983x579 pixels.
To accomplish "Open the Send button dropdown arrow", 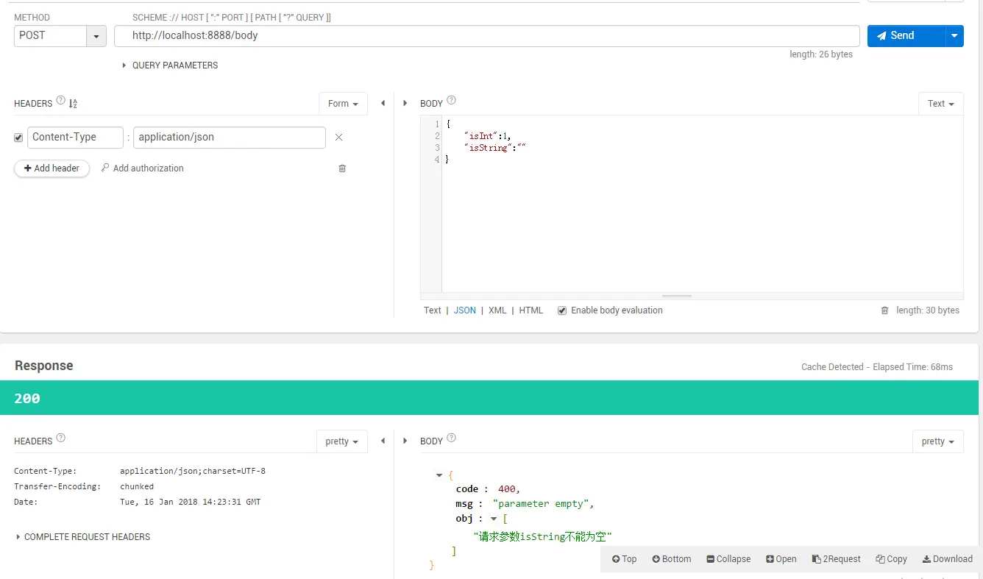I will coord(954,35).
